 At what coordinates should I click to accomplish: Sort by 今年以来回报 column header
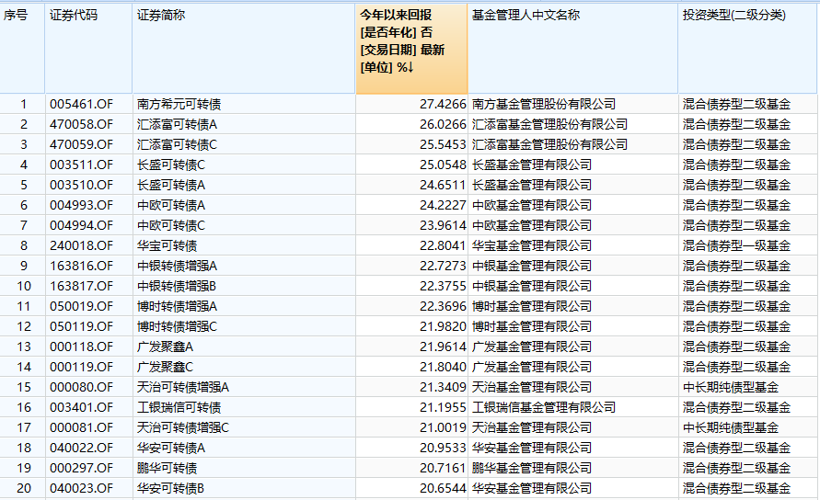[411, 49]
